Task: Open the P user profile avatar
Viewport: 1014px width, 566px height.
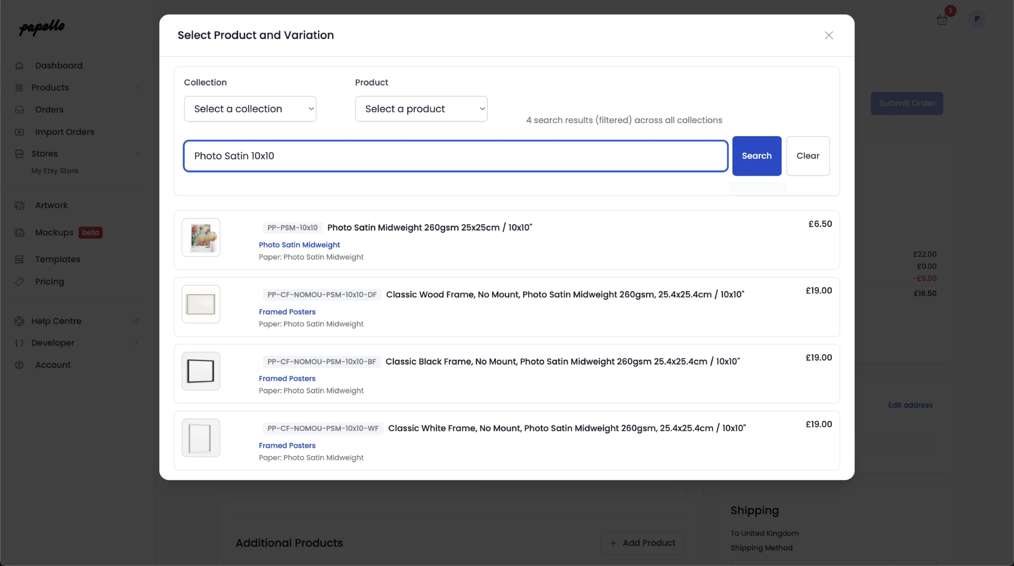Action: (977, 19)
